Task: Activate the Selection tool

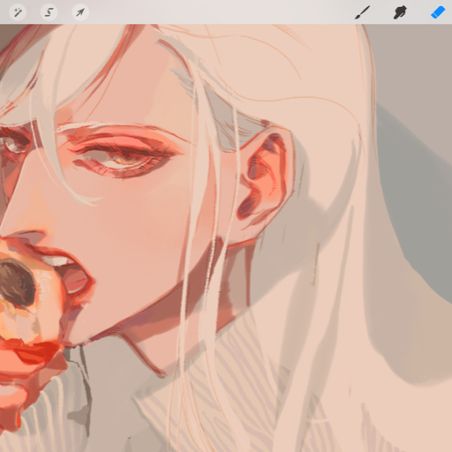Action: pos(49,12)
